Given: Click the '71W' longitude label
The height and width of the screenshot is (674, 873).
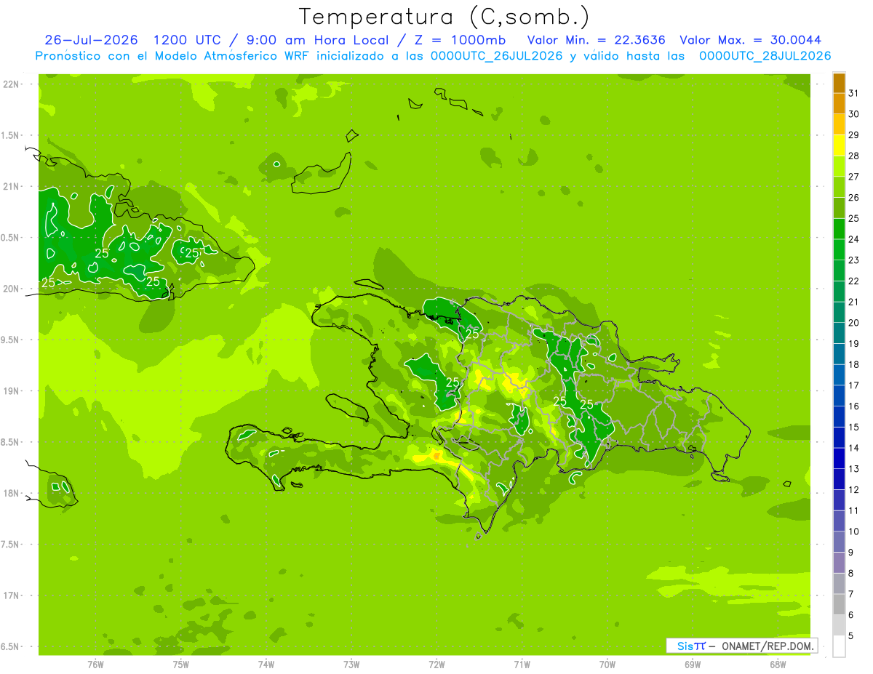Looking at the screenshot, I should (x=522, y=665).
